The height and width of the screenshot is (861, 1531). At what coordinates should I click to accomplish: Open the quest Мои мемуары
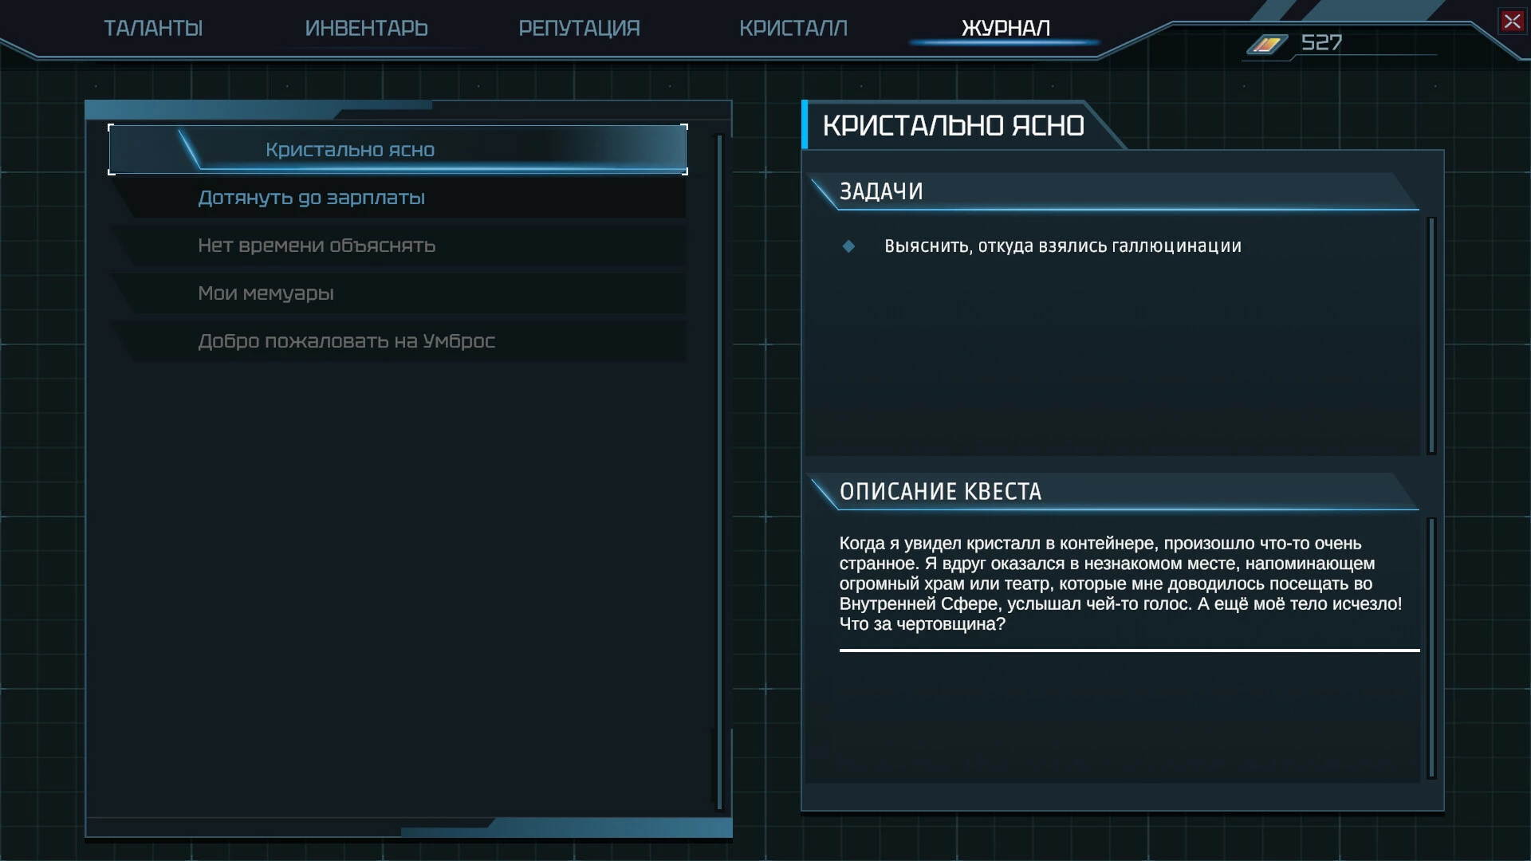coord(398,293)
